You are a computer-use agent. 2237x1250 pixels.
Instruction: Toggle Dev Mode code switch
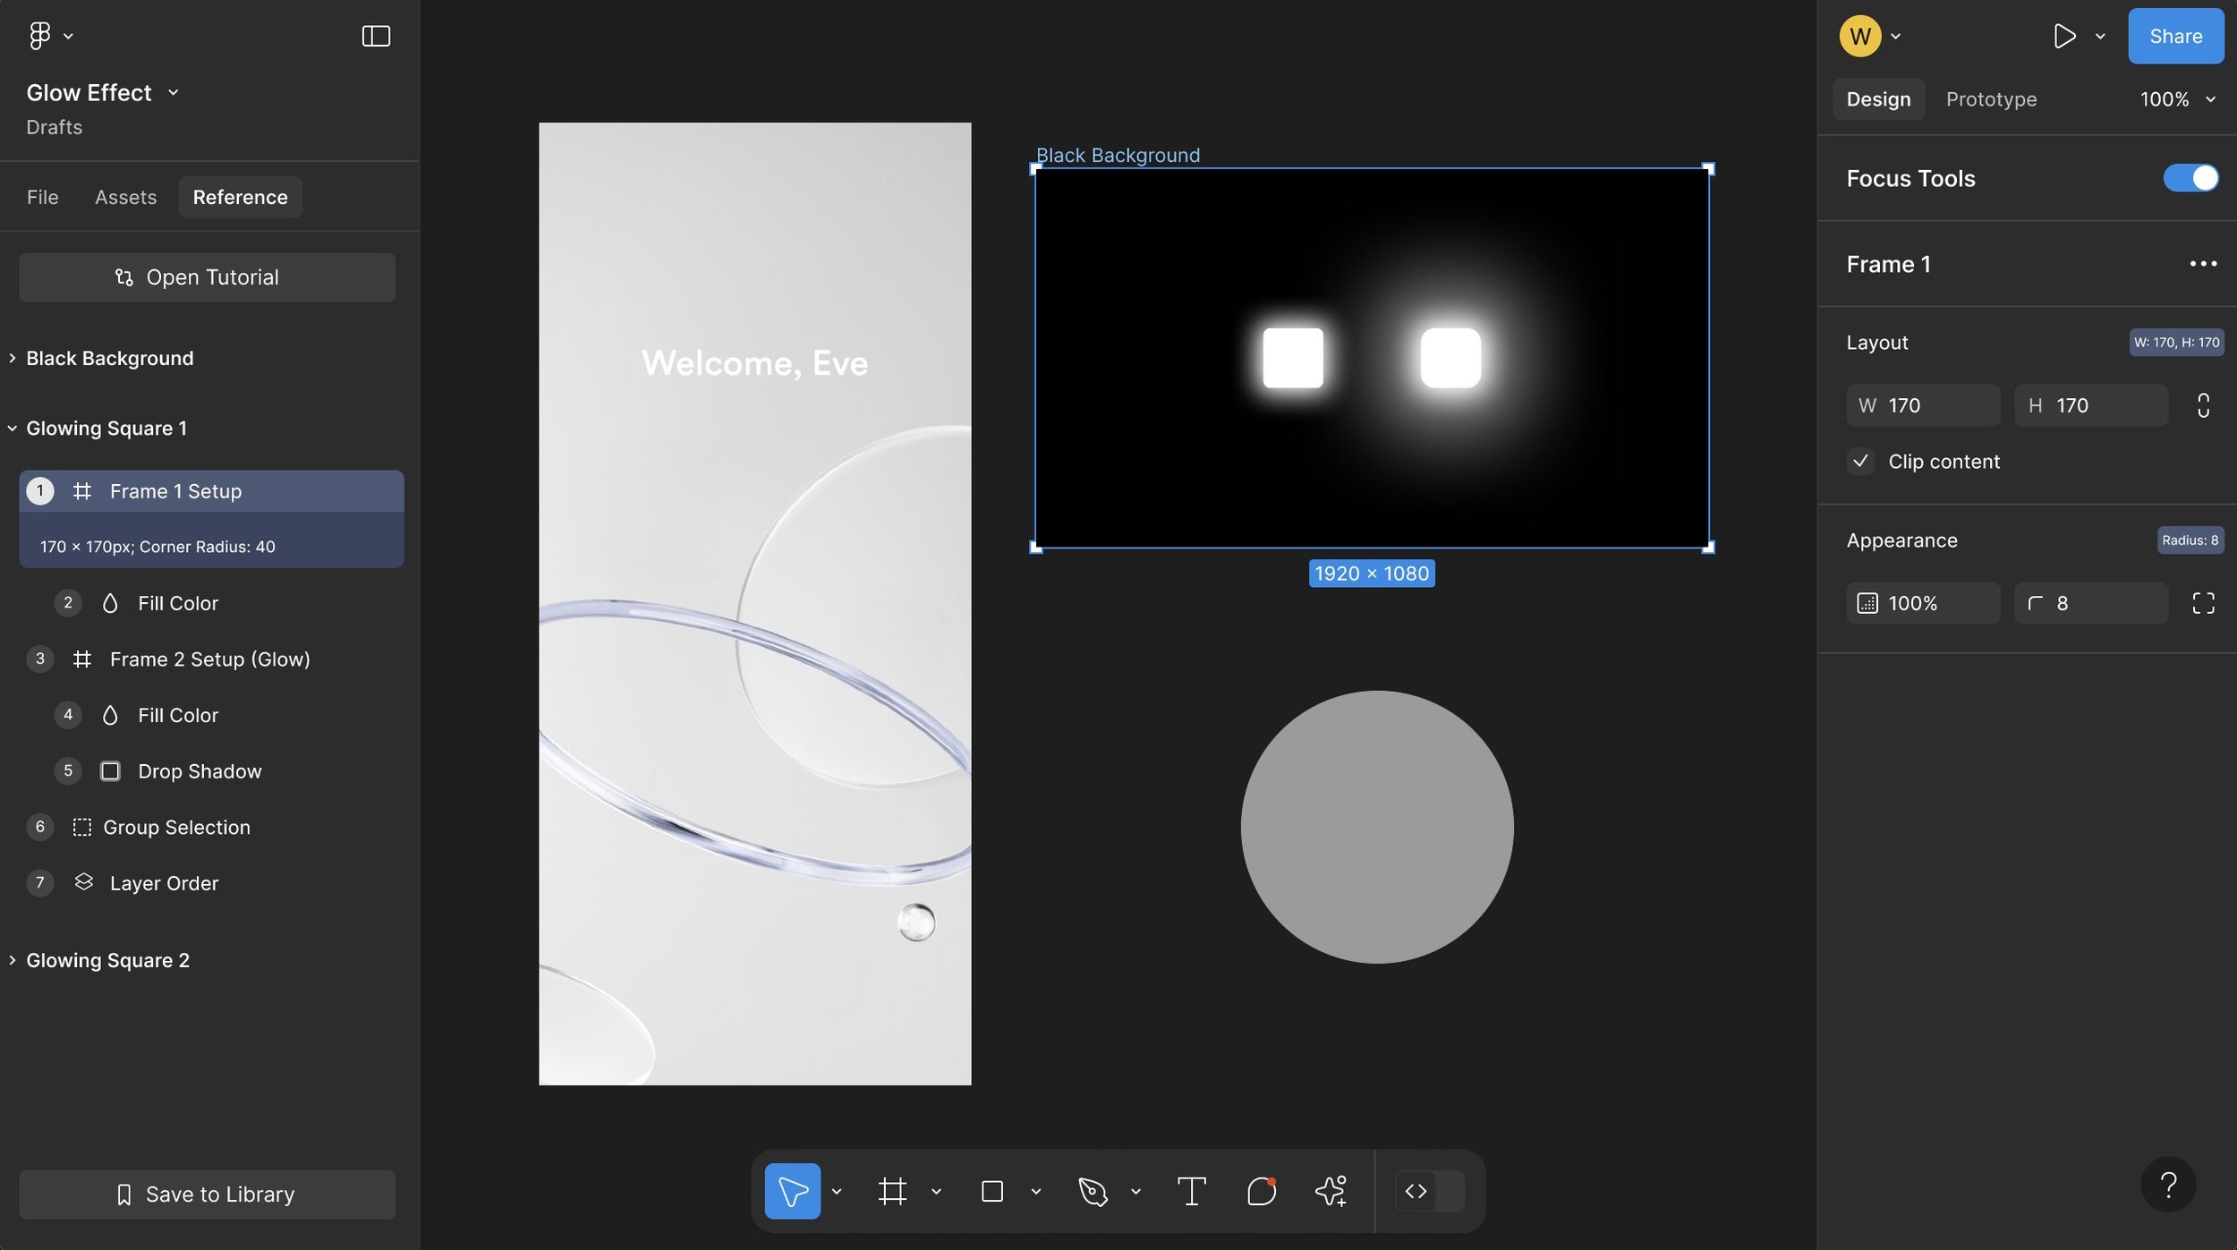(1430, 1191)
